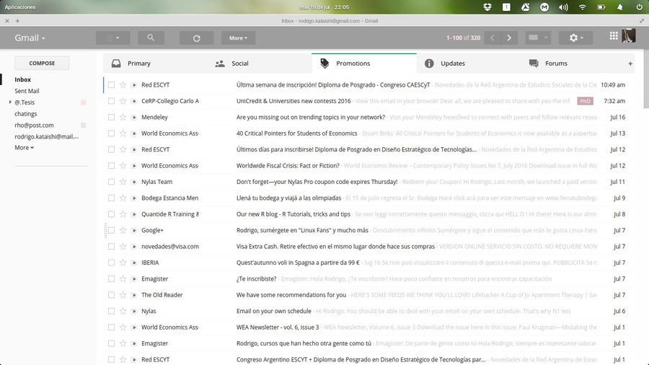Tick the Google+ email checkbox
The image size is (649, 365).
click(111, 230)
